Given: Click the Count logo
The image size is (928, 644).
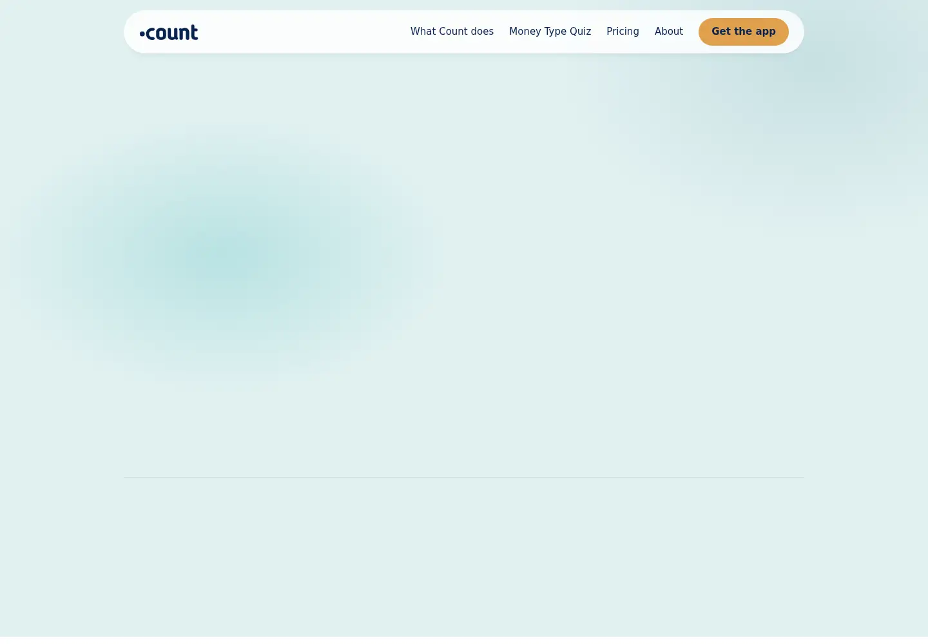Looking at the screenshot, I should (169, 32).
